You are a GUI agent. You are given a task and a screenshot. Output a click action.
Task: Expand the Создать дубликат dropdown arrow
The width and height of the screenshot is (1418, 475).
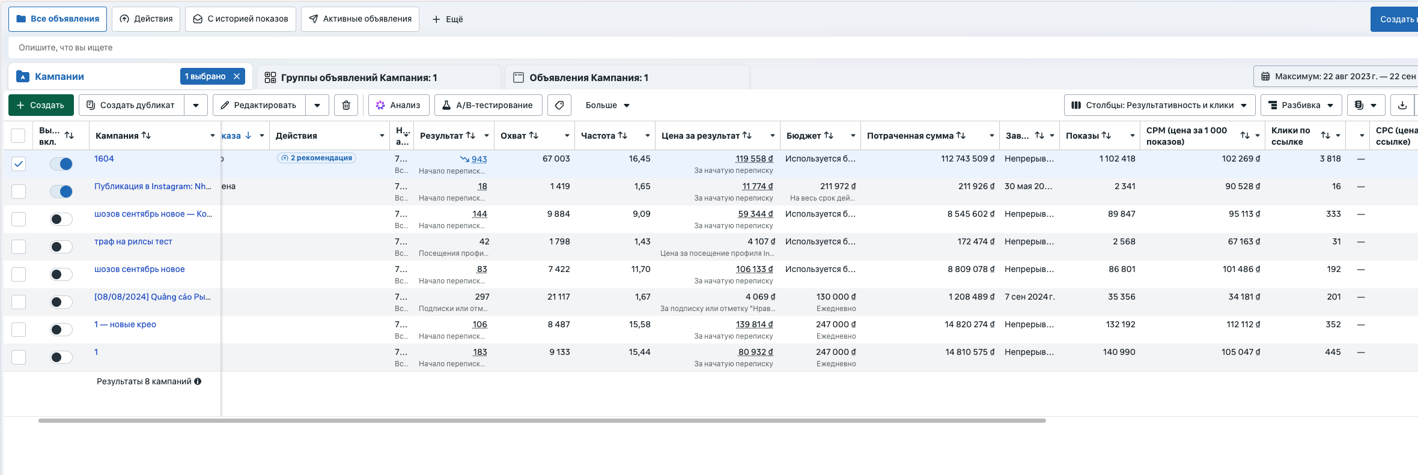[196, 105]
